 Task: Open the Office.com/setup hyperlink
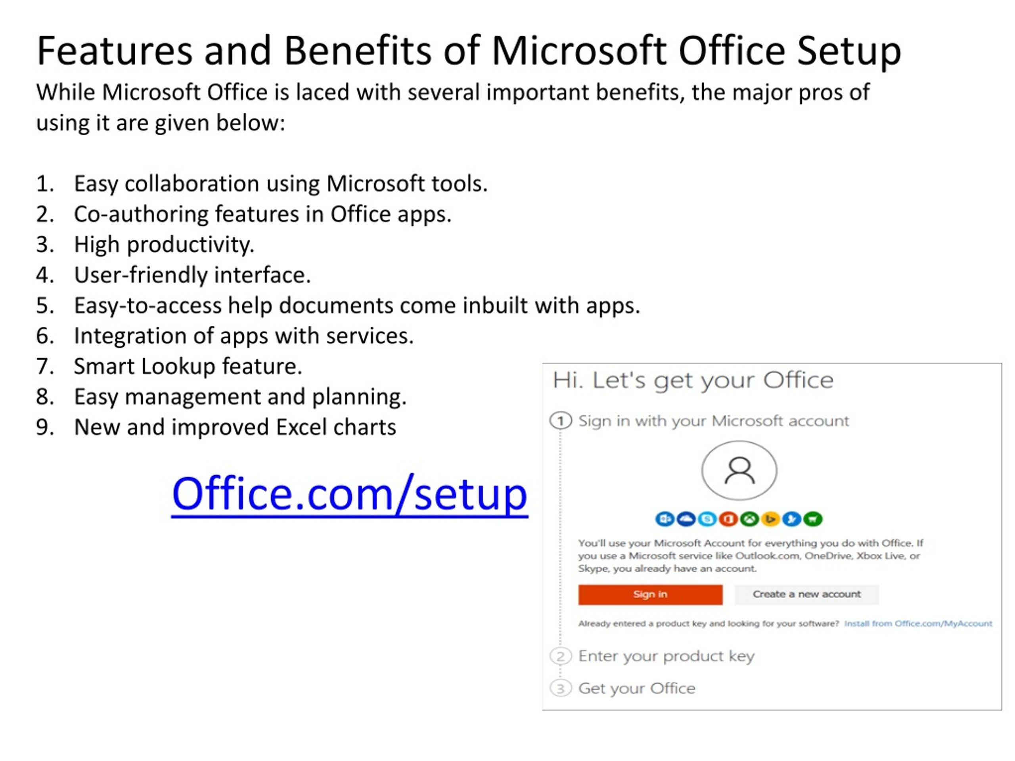350,494
